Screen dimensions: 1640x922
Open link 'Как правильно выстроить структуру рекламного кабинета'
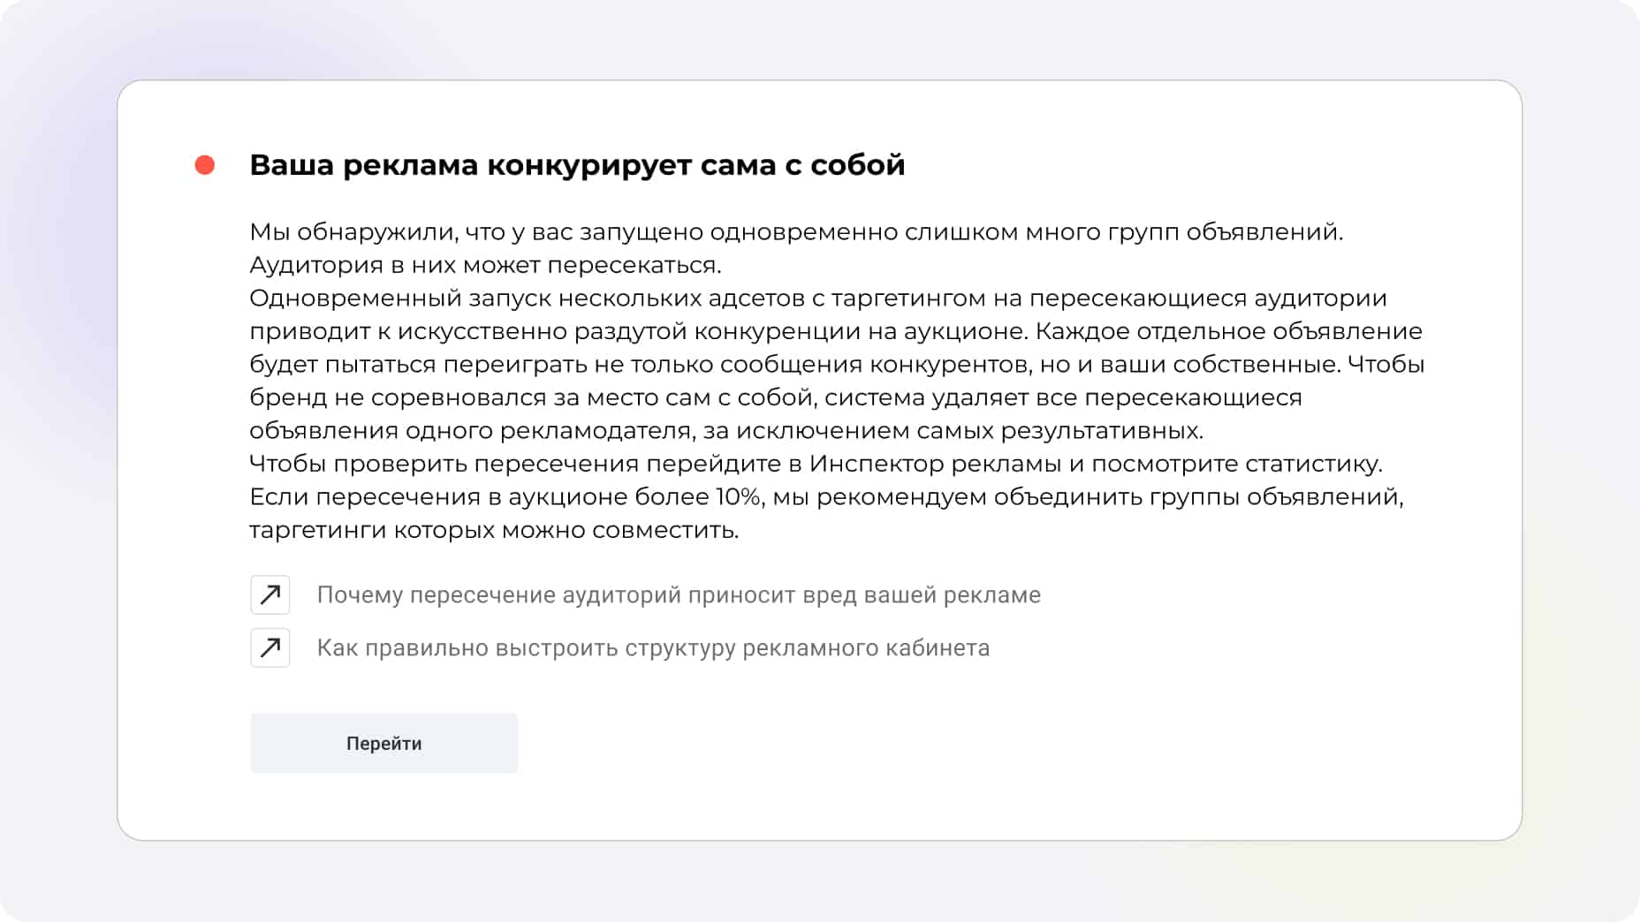click(x=653, y=647)
